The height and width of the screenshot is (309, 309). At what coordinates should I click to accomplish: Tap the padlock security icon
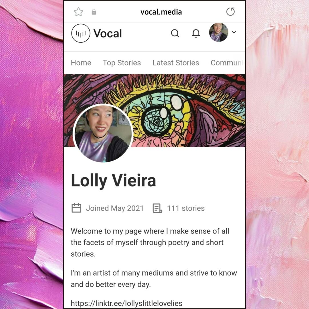[x=94, y=12]
